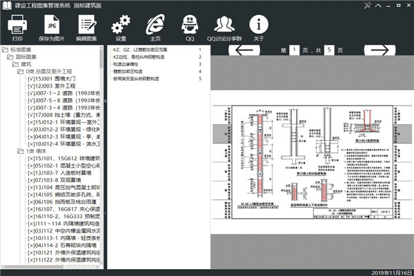Click the drawing preview image
This screenshot has width=414, height=276.
tap(313, 162)
